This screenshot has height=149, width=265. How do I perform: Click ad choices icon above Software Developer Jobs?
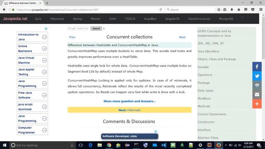pyautogui.click(x=156, y=132)
